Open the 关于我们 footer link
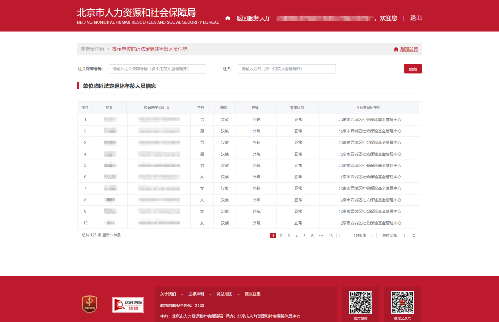 (168, 294)
